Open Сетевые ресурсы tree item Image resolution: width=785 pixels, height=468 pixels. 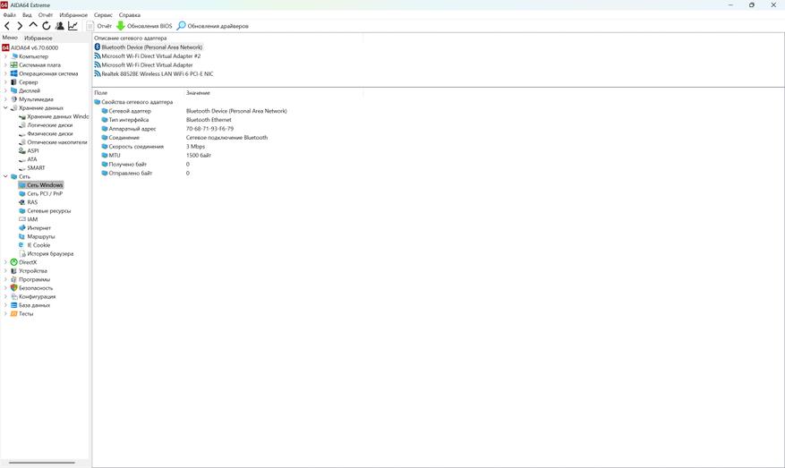click(45, 210)
